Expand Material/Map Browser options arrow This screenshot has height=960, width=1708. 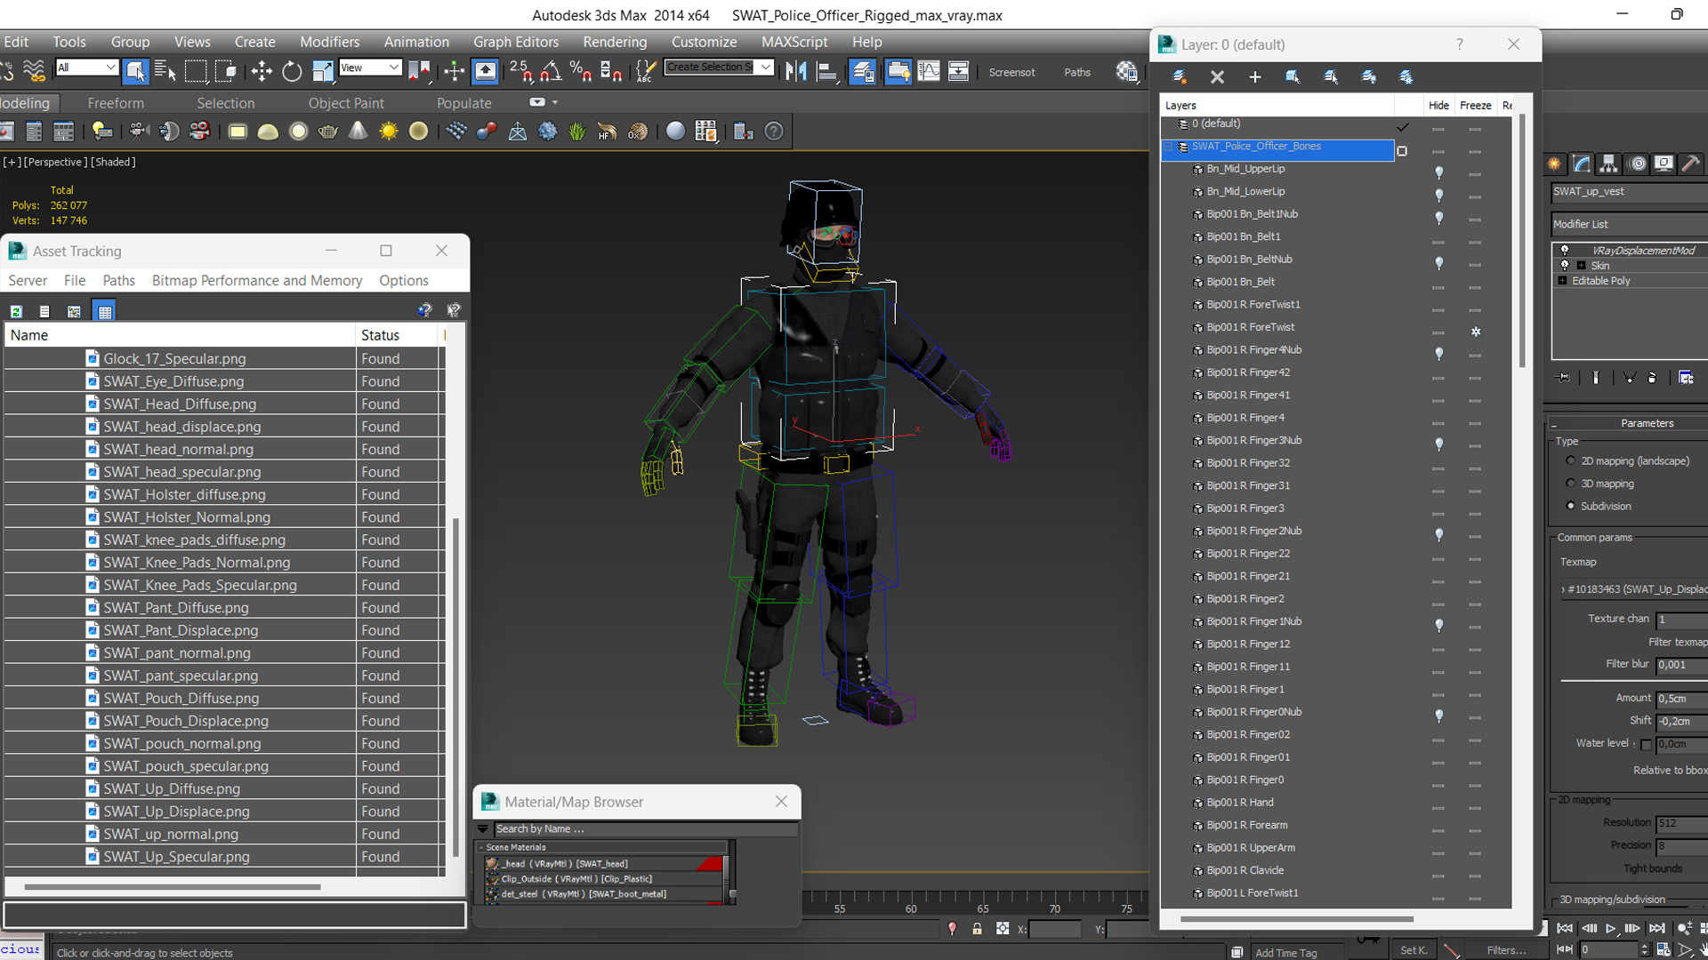coord(483,828)
